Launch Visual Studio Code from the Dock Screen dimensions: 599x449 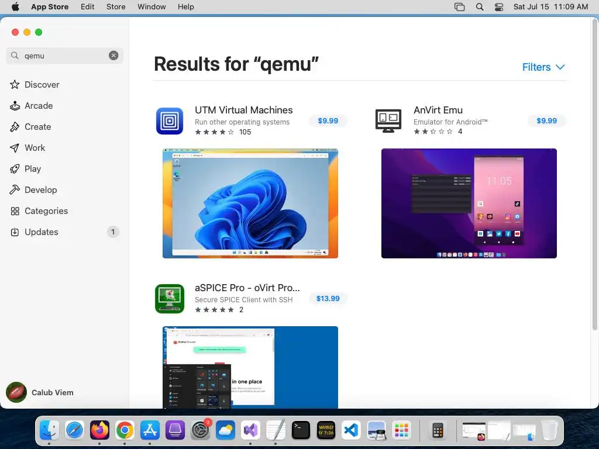(351, 430)
